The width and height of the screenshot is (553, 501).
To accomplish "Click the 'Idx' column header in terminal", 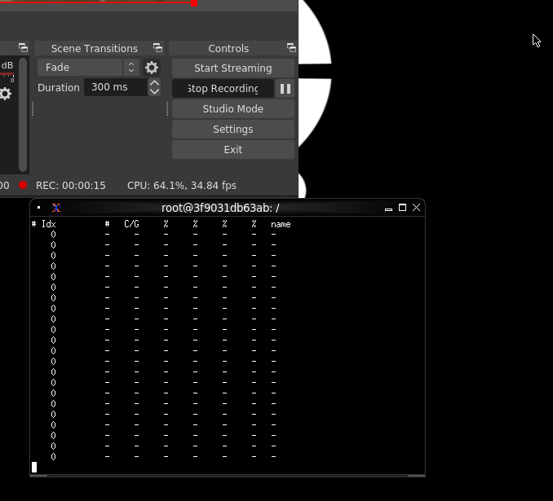I will pyautogui.click(x=49, y=224).
